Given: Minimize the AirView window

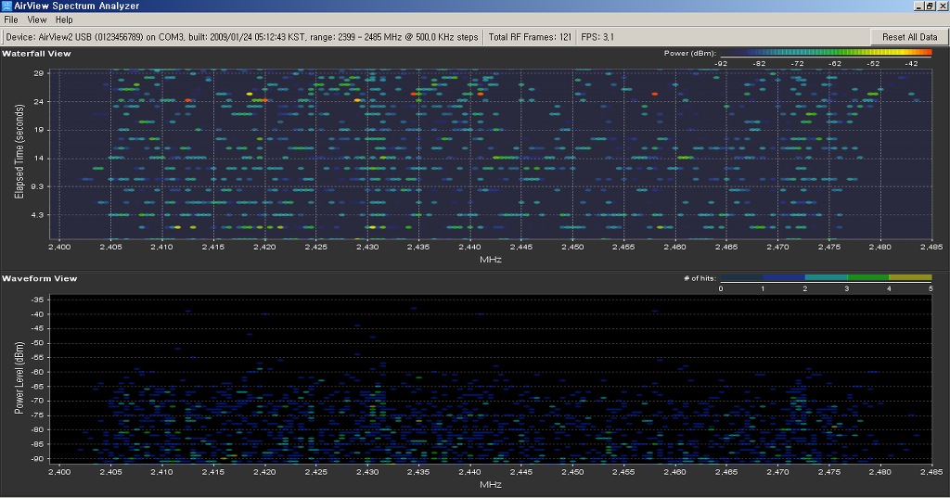Looking at the screenshot, I should click(x=919, y=6).
